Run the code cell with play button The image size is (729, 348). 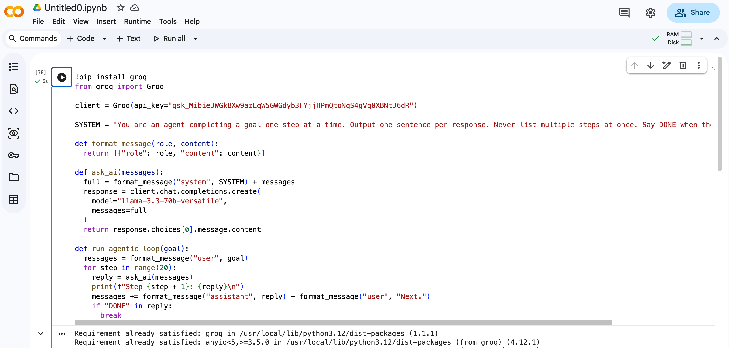61,77
